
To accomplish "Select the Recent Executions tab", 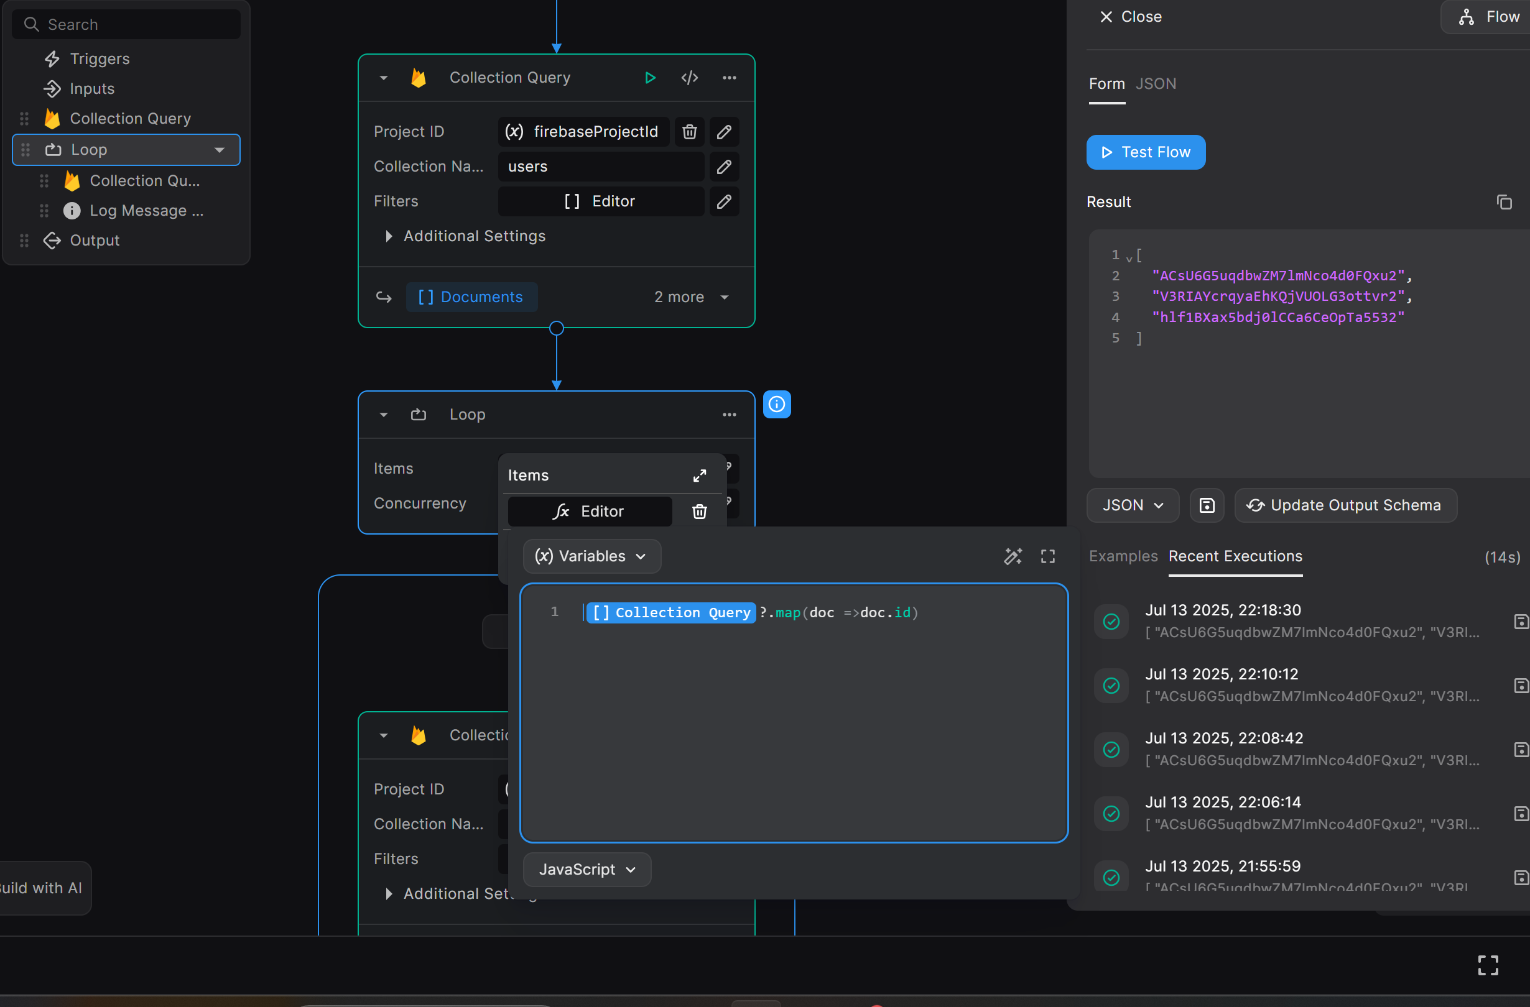I will 1235,556.
